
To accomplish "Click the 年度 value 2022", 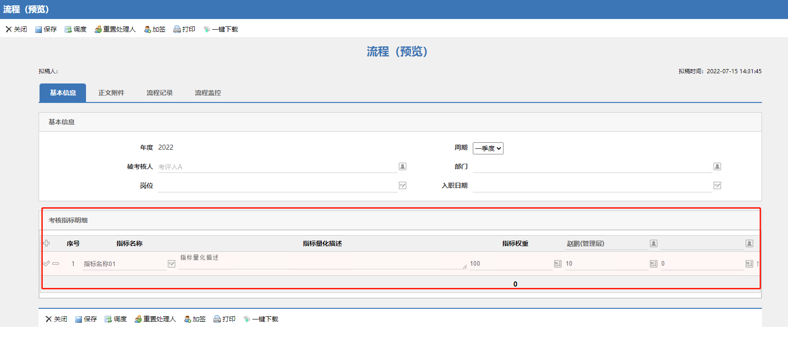I will (166, 147).
